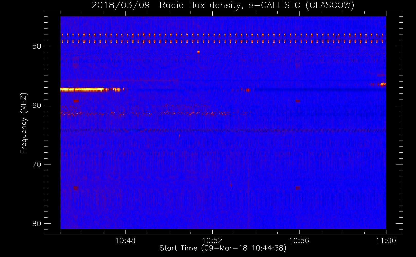
Task: Click the 80 frequency tick label
Action: pos(37,224)
